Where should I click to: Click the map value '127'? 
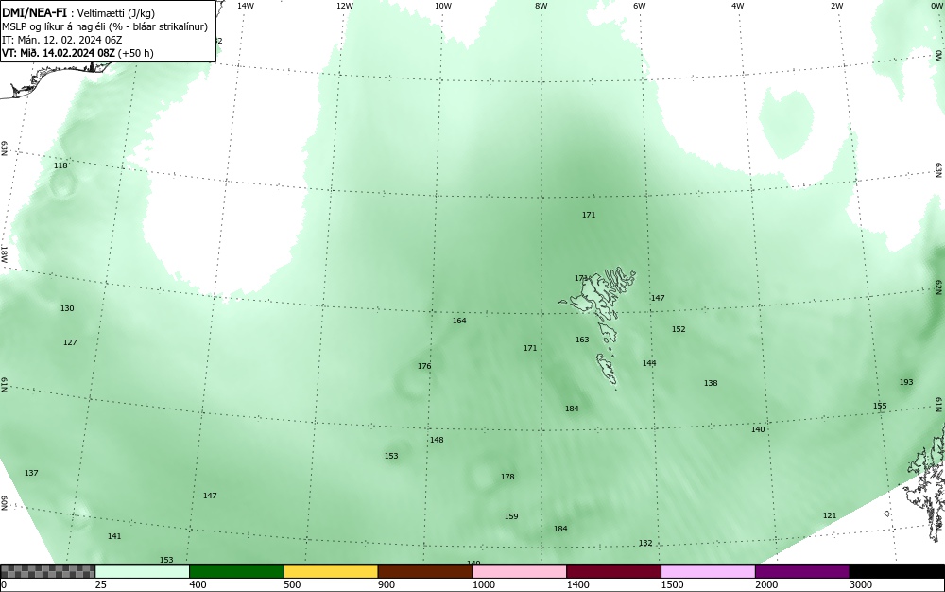point(70,342)
